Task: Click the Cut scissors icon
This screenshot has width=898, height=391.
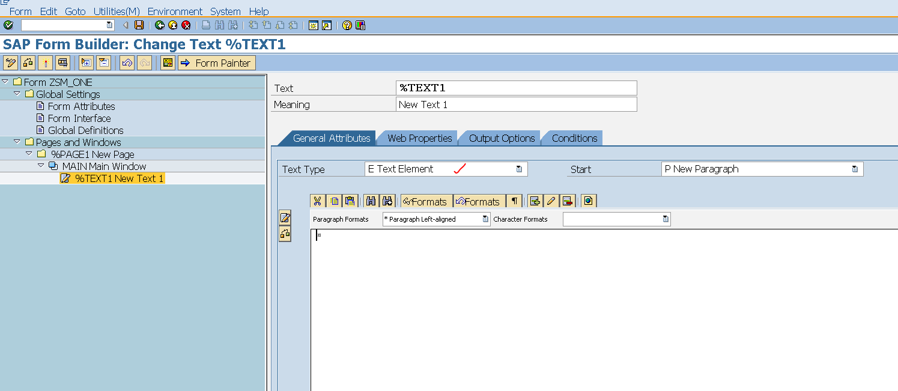Action: pos(318,201)
